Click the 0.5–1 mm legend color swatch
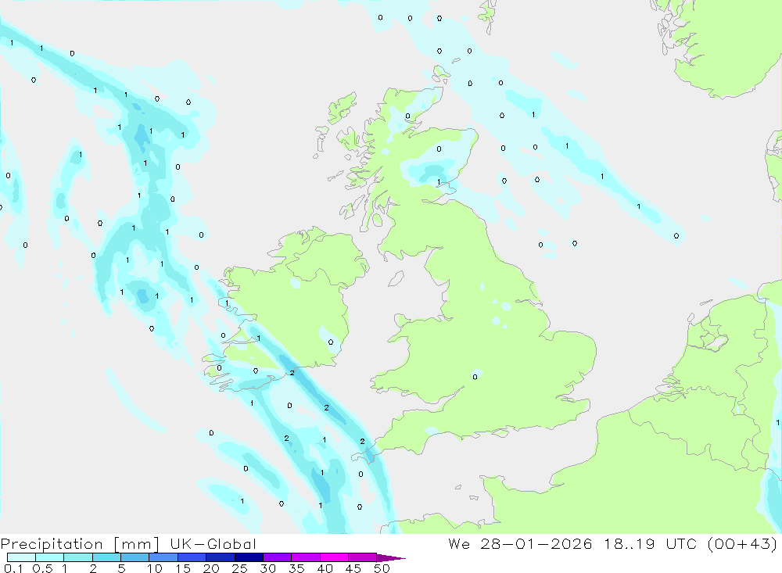 tap(50, 557)
